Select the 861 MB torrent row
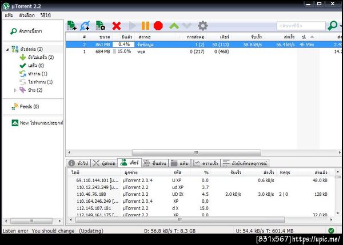 pyautogui.click(x=204, y=45)
